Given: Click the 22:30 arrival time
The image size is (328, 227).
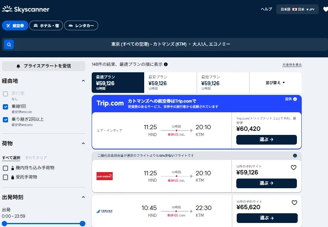Looking at the screenshot, I should tap(204, 208).
